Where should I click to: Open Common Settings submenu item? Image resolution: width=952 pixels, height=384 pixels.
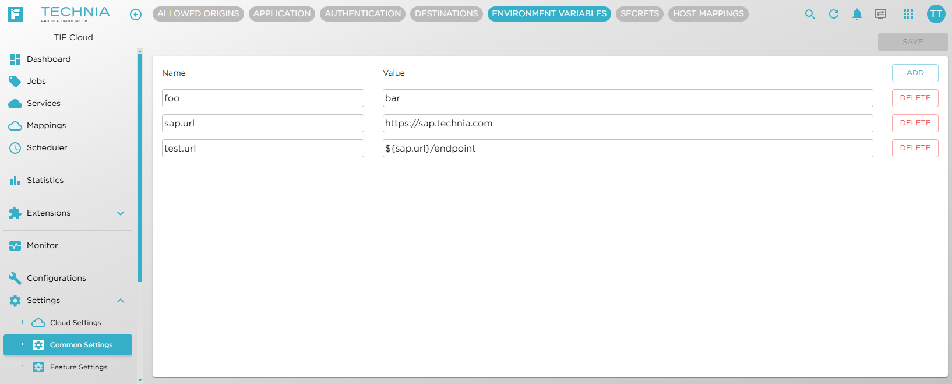coord(68,345)
